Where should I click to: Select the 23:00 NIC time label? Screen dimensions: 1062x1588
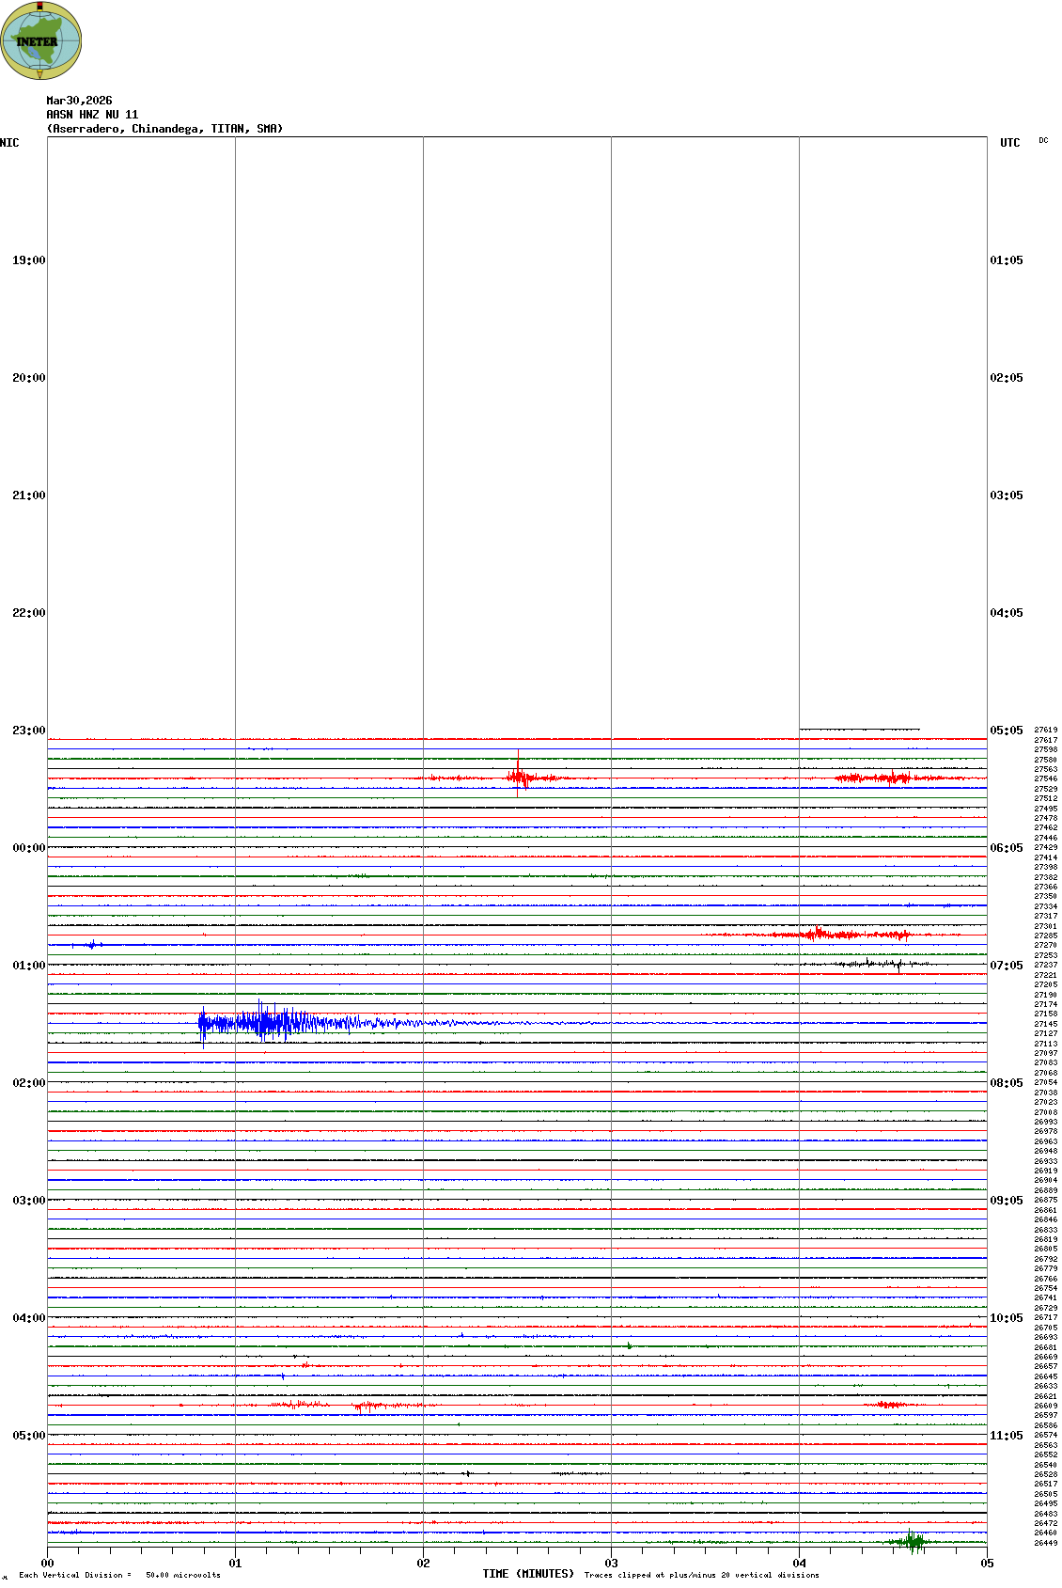click(28, 731)
